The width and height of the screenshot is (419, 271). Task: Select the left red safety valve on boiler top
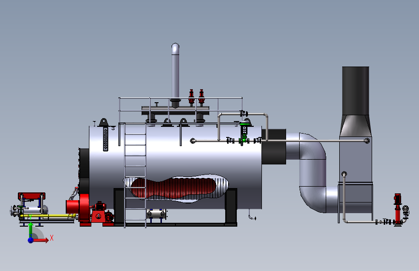(191, 96)
